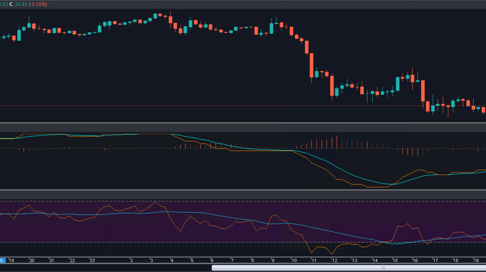Click the -0.10% change label
Screen dimensions: 486x272
pyautogui.click(x=38, y=4)
